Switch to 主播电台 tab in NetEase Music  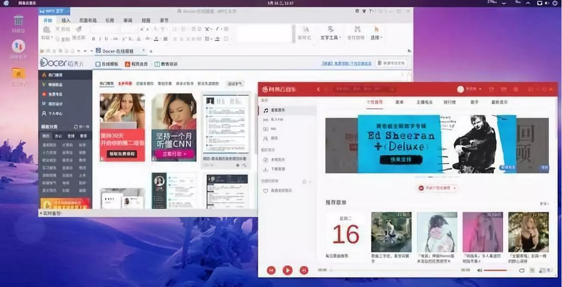tap(424, 101)
